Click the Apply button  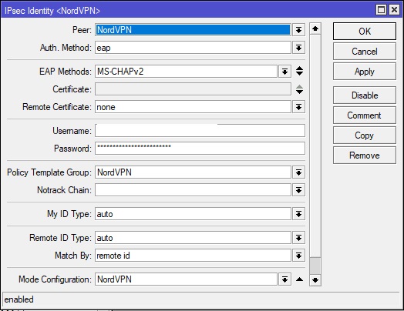click(365, 72)
